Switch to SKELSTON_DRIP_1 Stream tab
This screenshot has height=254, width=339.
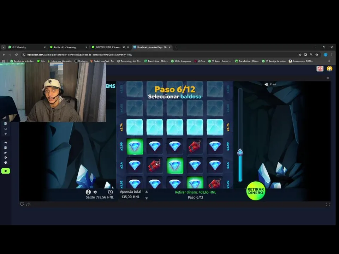click(x=110, y=47)
